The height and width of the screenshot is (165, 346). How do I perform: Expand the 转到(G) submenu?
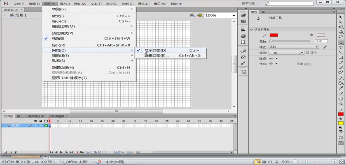[x=89, y=9]
